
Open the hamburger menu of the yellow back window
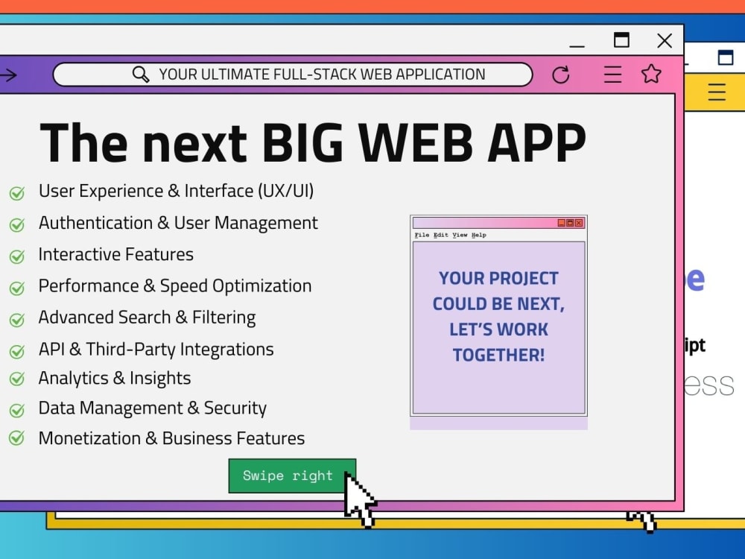(x=717, y=92)
